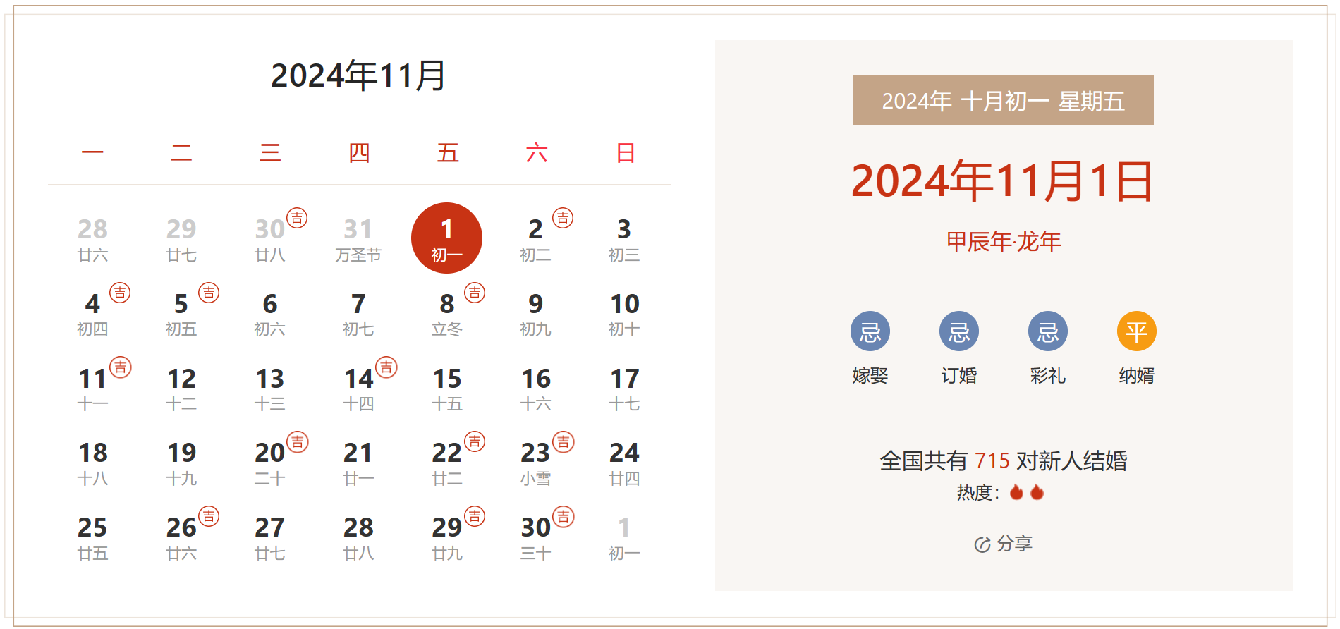1340x629 pixels.
Task: Click the 三 Wednesday column header
Action: [270, 152]
